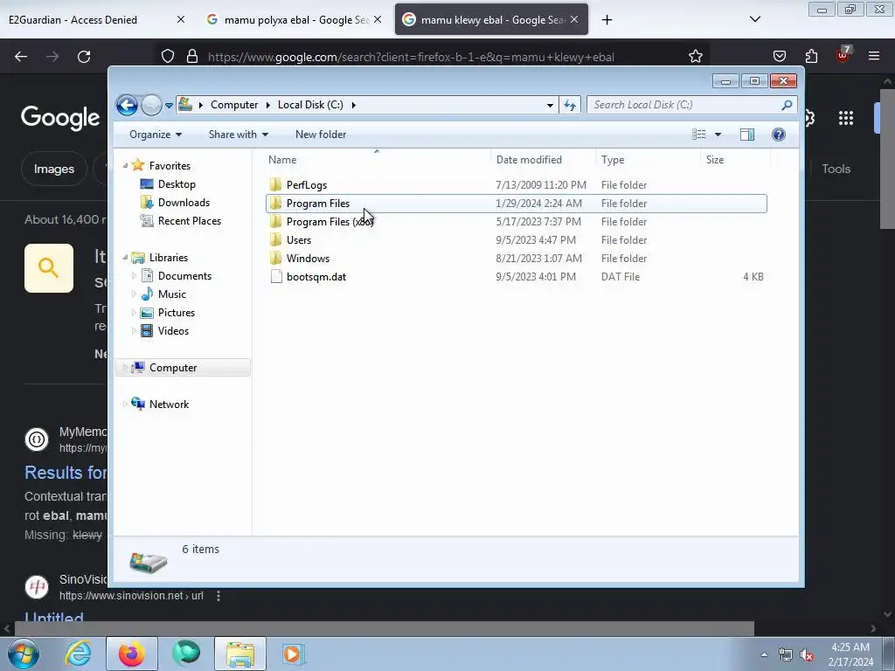Screen dimensions: 895x671
Task: Sort by Type column header
Action: [613, 160]
